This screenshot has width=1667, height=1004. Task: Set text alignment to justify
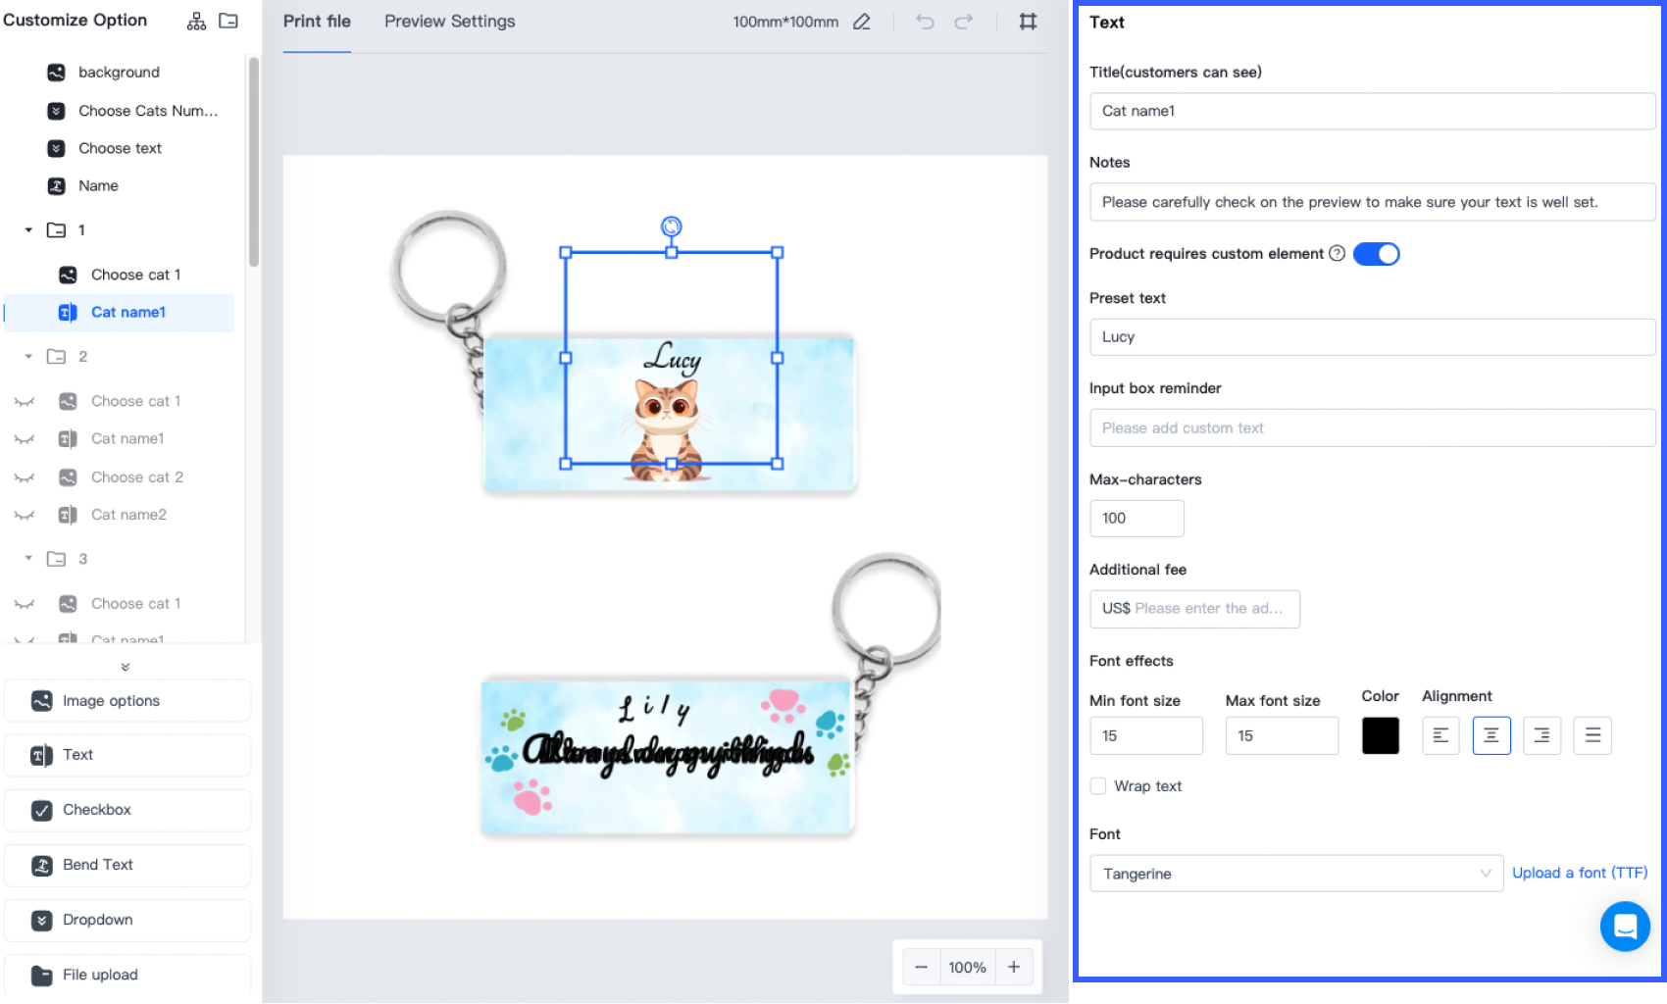(x=1592, y=735)
